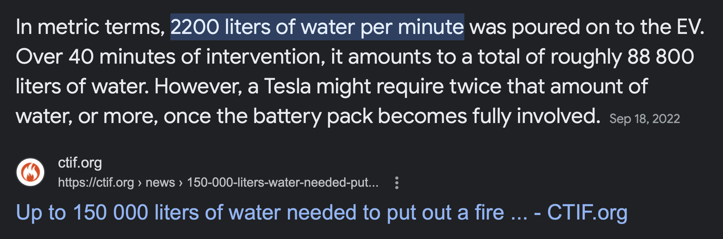
Task: Open the "Up to 150 000 liters" result link
Action: tap(322, 212)
